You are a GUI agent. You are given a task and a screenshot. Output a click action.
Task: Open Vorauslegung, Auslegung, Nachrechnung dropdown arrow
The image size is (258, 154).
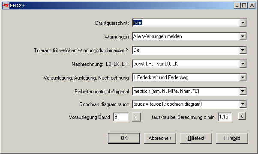point(243,77)
